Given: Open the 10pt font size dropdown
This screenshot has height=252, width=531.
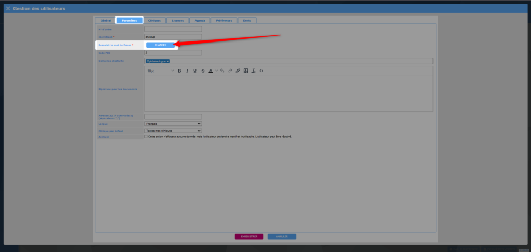Looking at the screenshot, I should [160, 71].
